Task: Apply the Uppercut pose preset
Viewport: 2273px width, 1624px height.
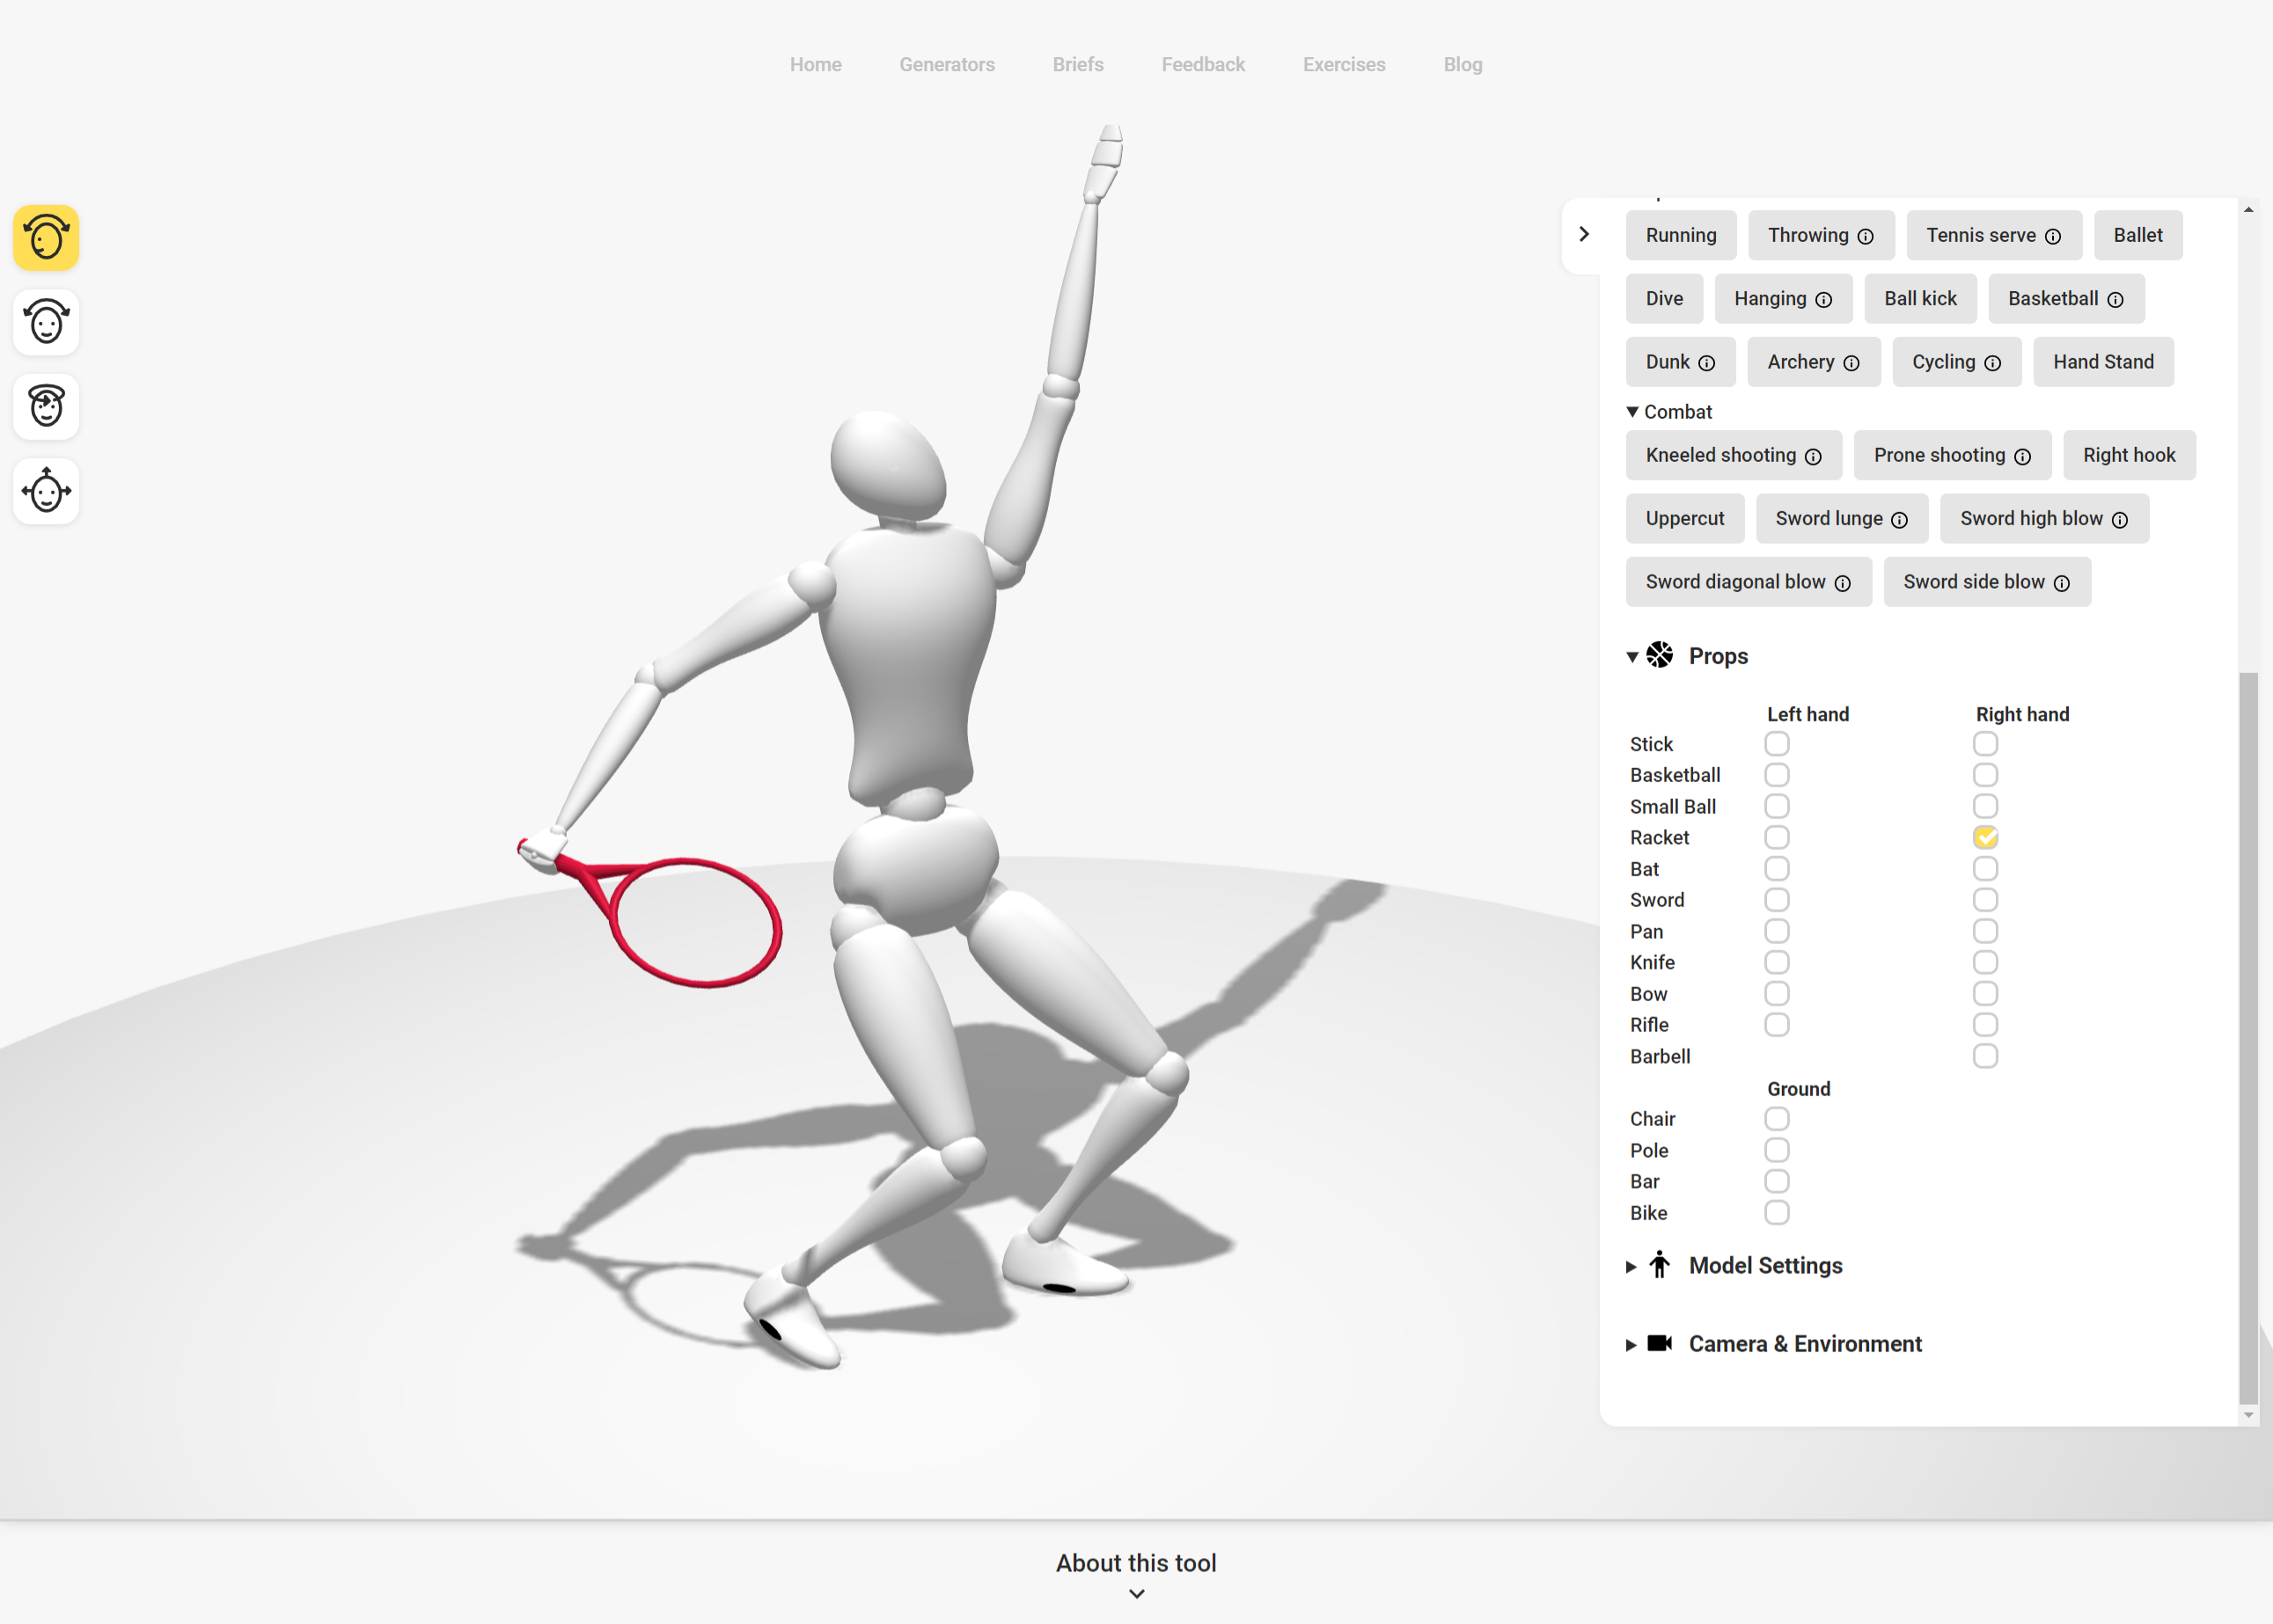Action: tap(1684, 518)
